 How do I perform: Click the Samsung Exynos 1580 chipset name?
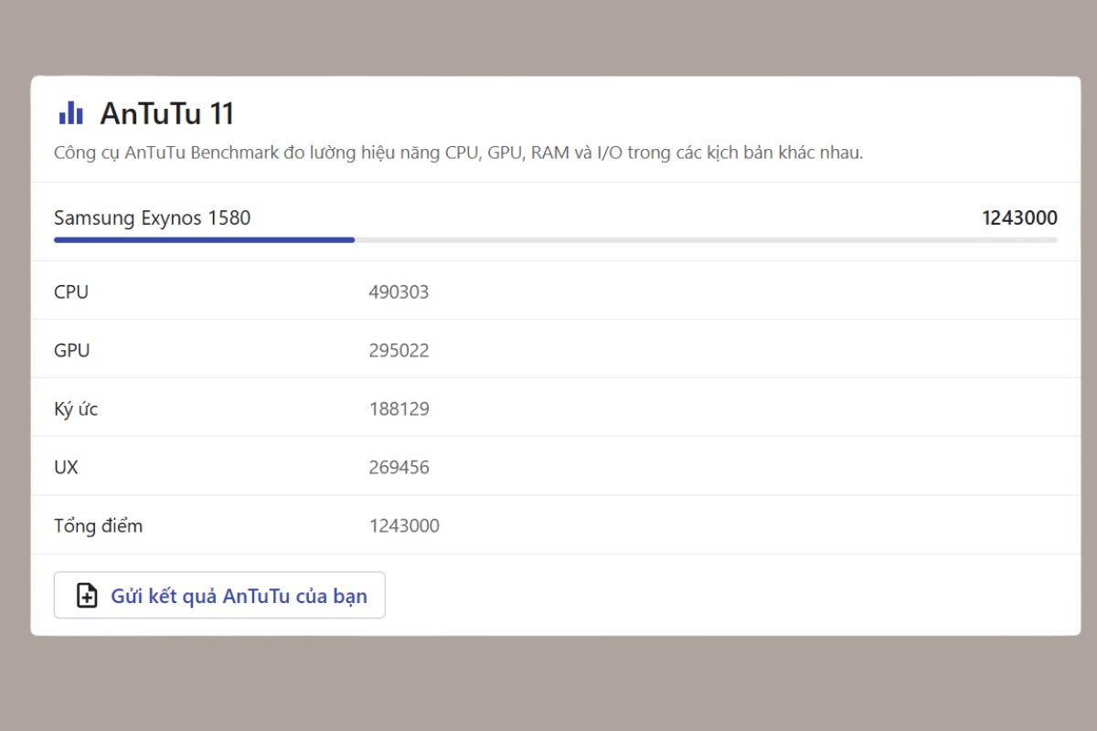coord(152,217)
